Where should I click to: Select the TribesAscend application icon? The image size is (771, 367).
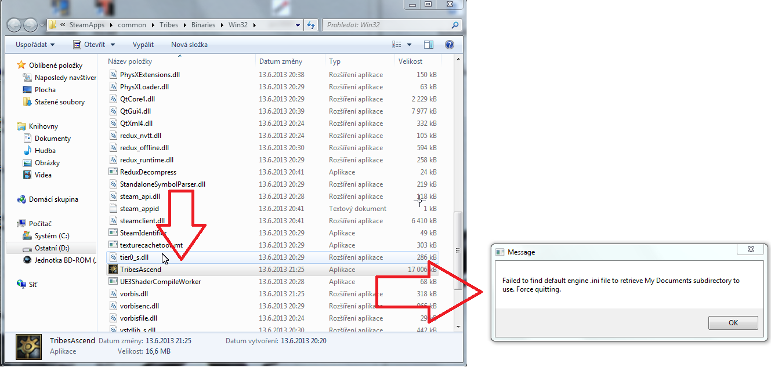pyautogui.click(x=113, y=269)
